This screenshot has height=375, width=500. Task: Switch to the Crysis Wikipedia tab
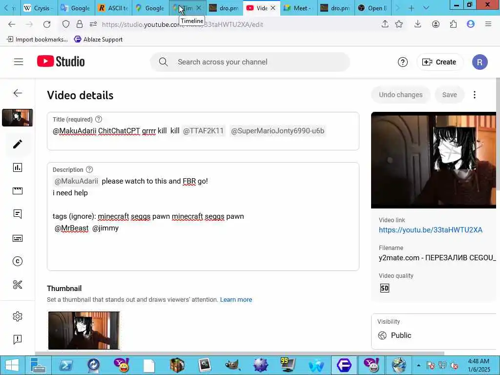39,8
